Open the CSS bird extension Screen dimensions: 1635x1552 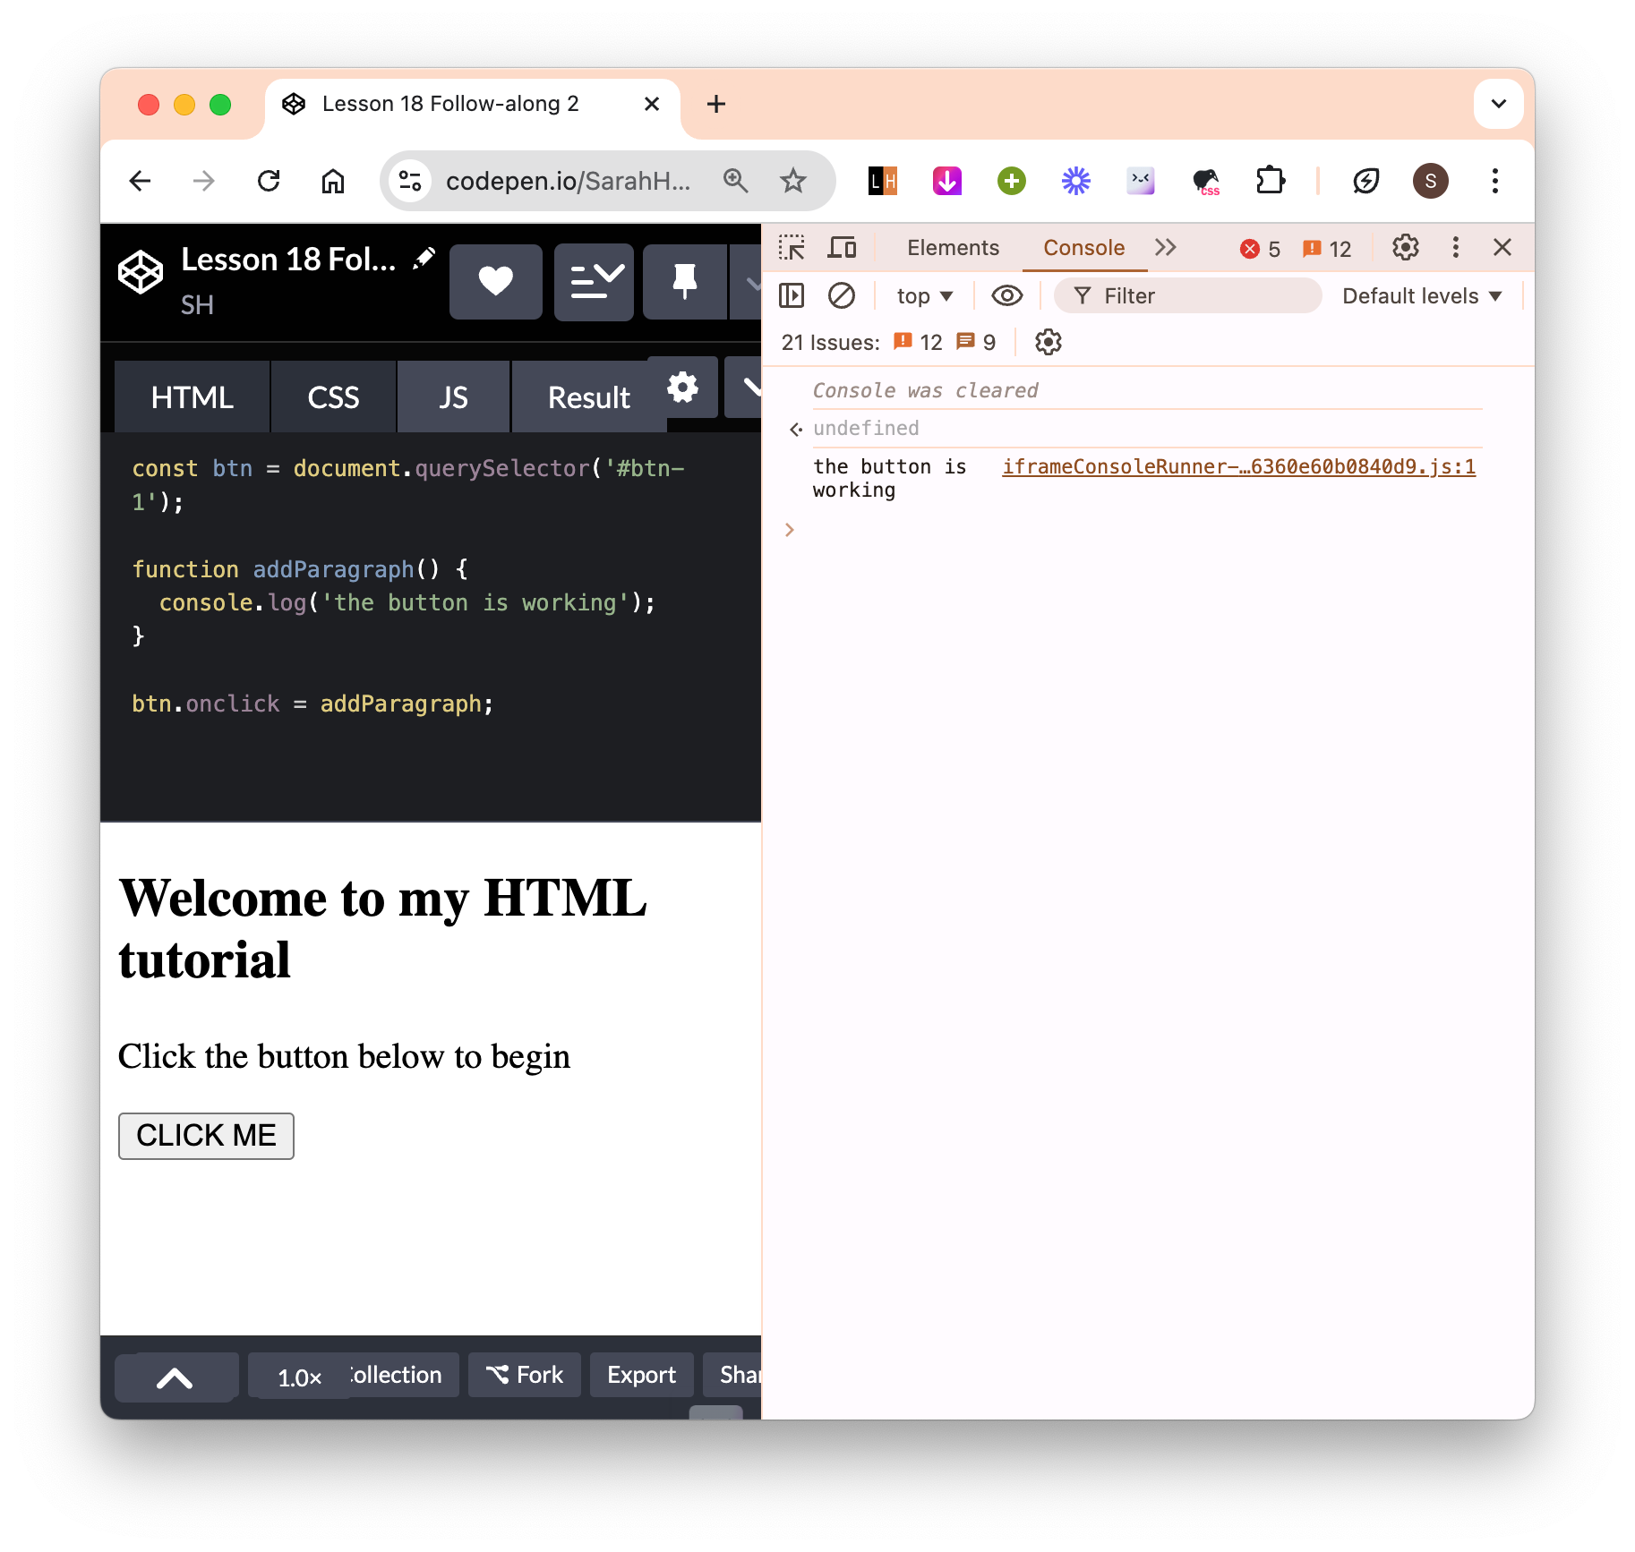coord(1206,182)
